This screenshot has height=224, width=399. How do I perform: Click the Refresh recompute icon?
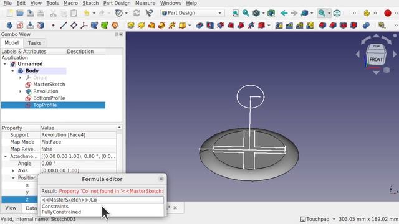(x=137, y=13)
